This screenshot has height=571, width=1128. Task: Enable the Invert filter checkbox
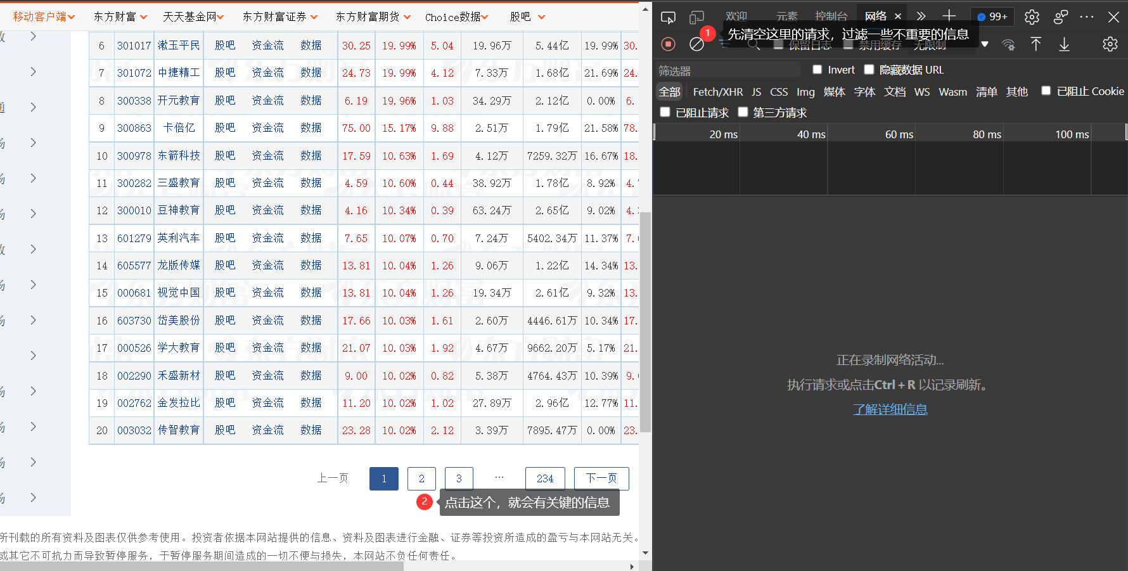click(817, 70)
